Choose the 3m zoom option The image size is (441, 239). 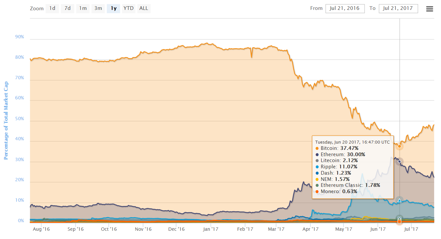(x=98, y=9)
